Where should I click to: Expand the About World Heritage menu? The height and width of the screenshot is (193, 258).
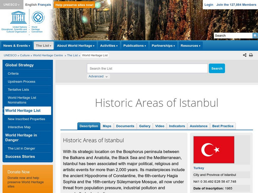click(x=76, y=46)
